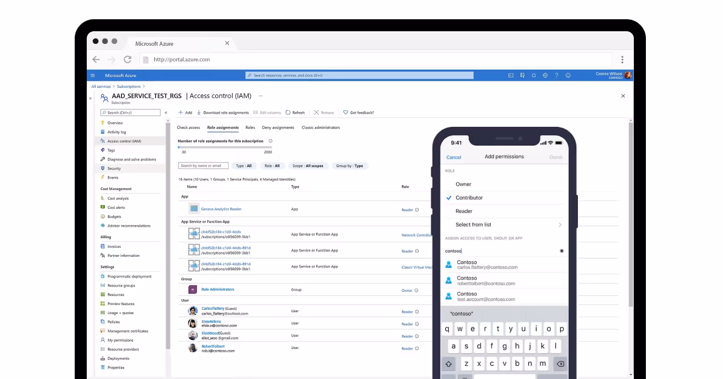Clear the contoso search field on the phone

(562, 250)
